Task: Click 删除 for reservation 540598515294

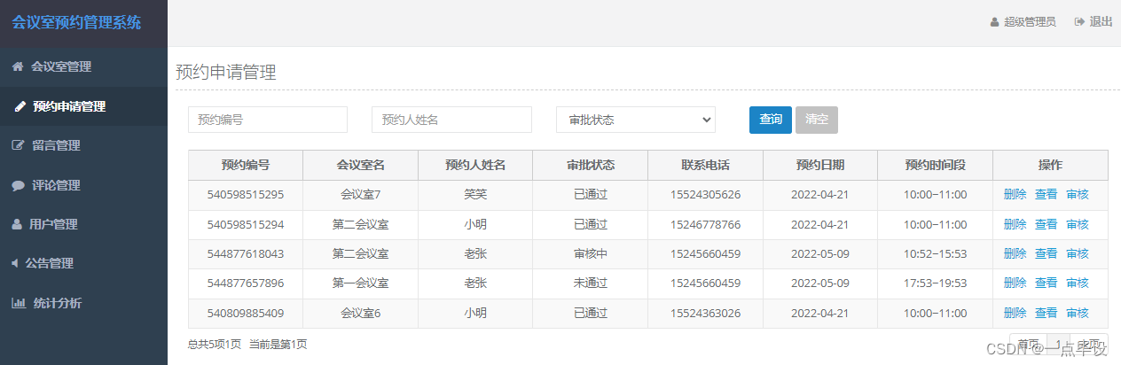Action: 1015,225
